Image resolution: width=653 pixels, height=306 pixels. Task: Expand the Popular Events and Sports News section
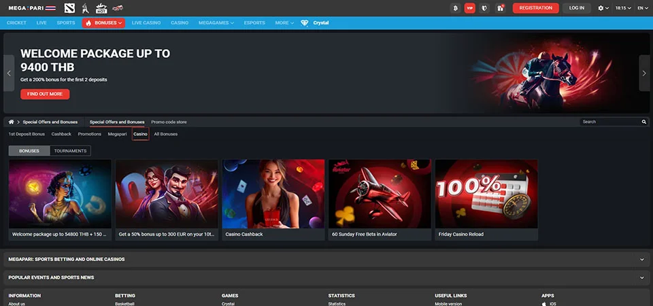tap(641, 277)
